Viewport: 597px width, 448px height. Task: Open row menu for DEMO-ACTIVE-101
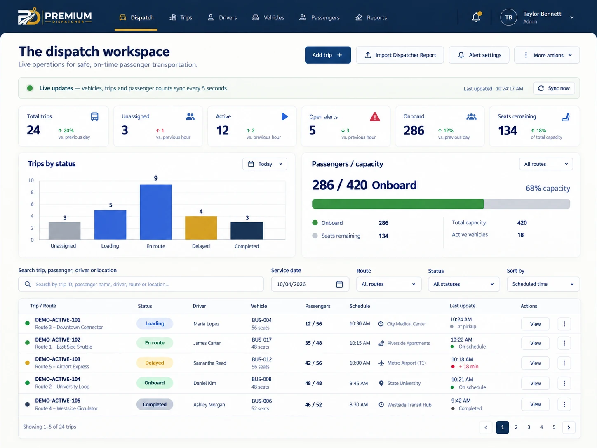tap(564, 324)
